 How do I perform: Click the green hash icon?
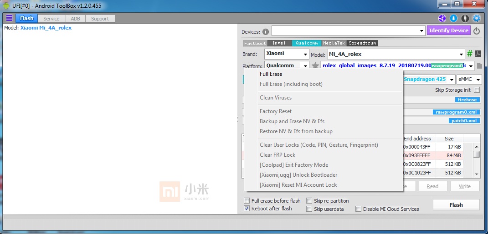[470, 54]
